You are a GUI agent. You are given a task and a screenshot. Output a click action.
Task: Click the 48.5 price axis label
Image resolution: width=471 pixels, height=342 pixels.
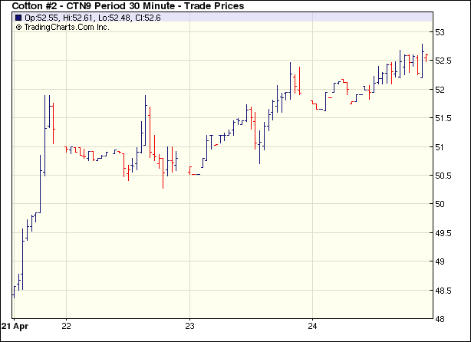click(x=444, y=291)
